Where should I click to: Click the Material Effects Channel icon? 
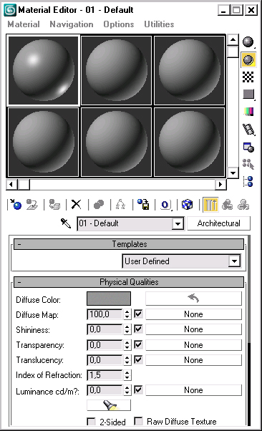point(165,205)
